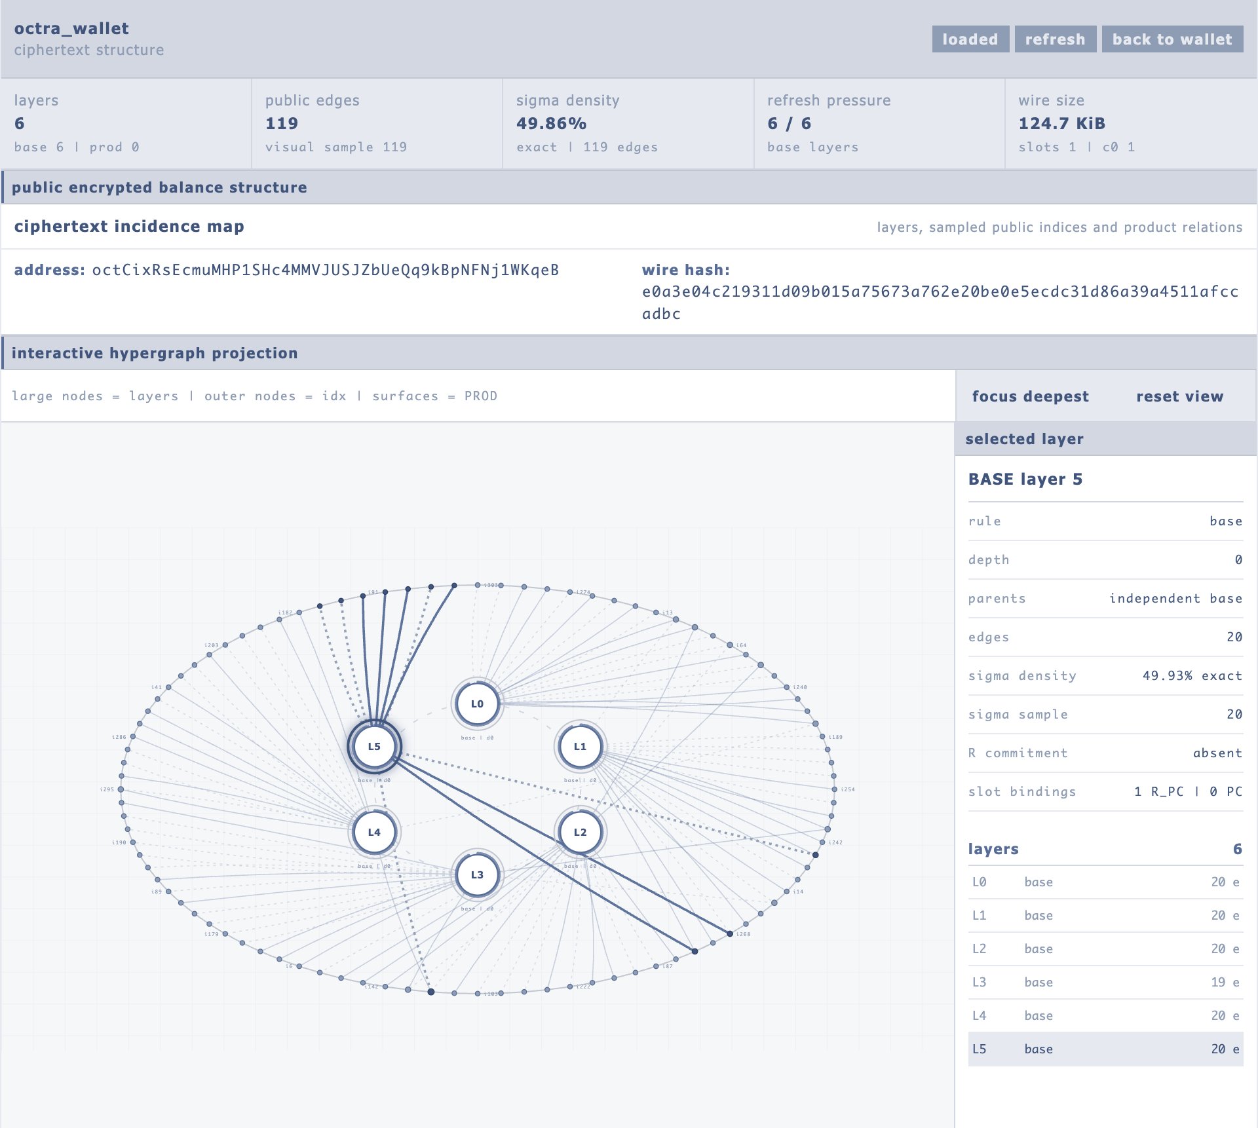Image resolution: width=1258 pixels, height=1128 pixels.
Task: Select the L4 layer node in graph
Action: tap(374, 832)
